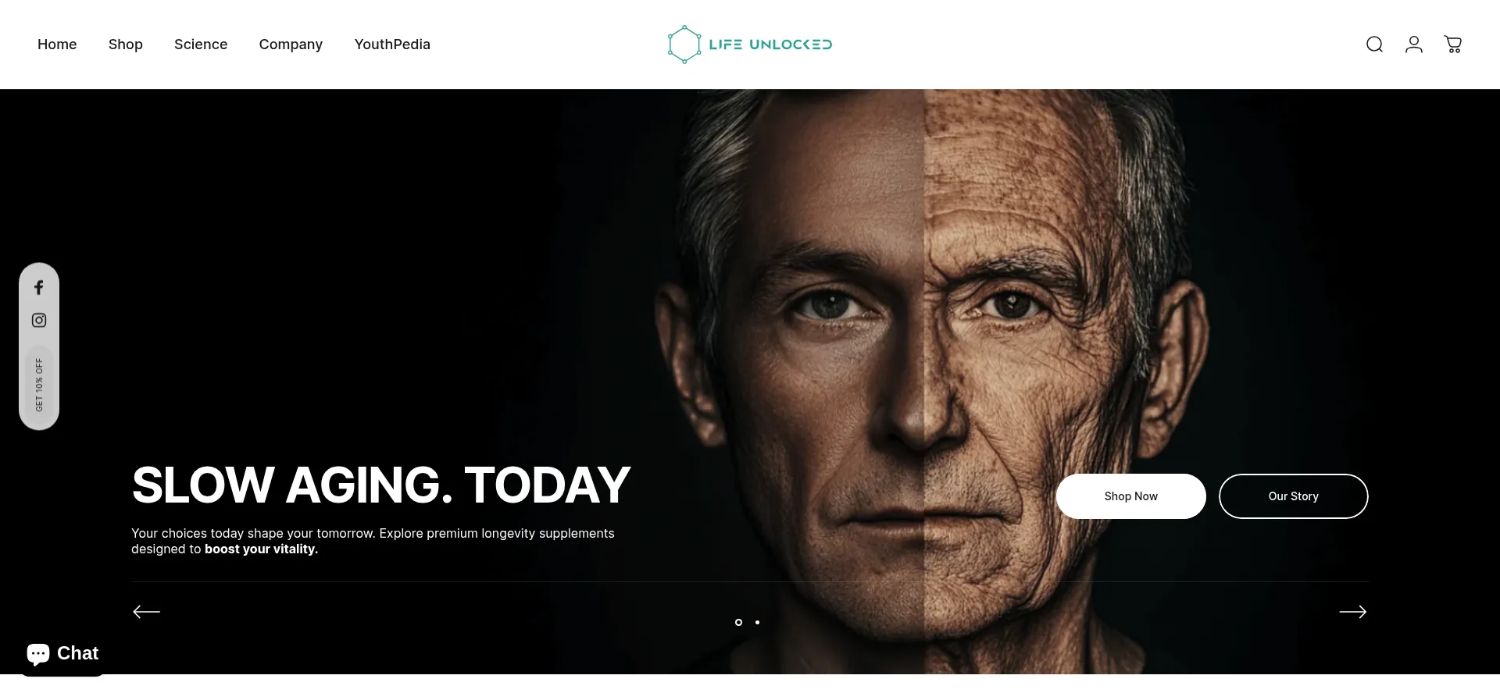Click the account profile icon
This screenshot has width=1500, height=693.
pos(1413,44)
